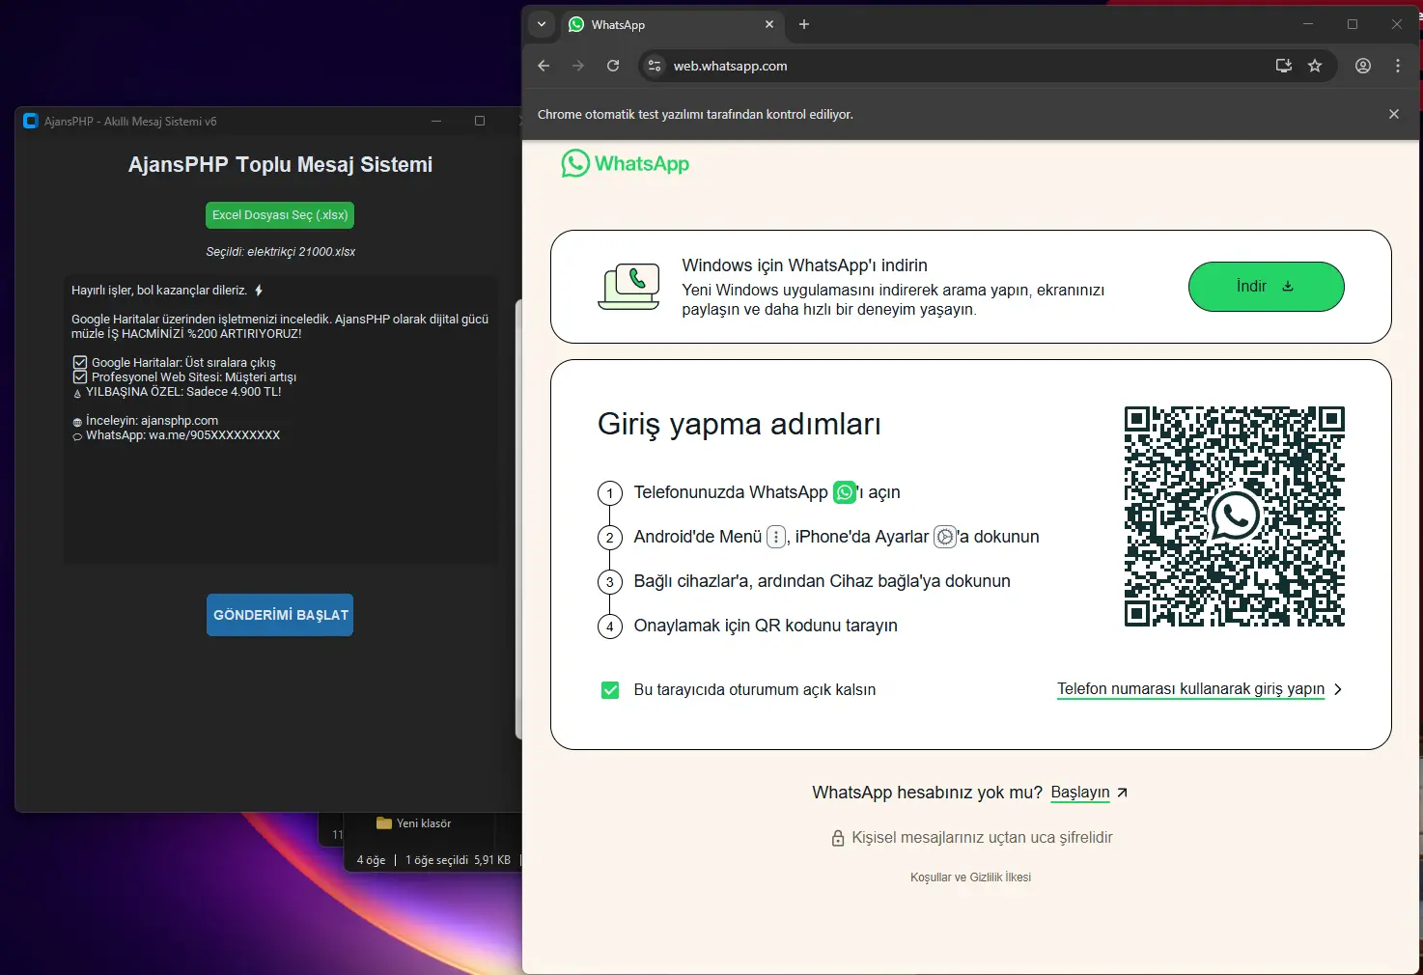Close the WhatsApp tab
The height and width of the screenshot is (975, 1423).
pyautogui.click(x=769, y=24)
